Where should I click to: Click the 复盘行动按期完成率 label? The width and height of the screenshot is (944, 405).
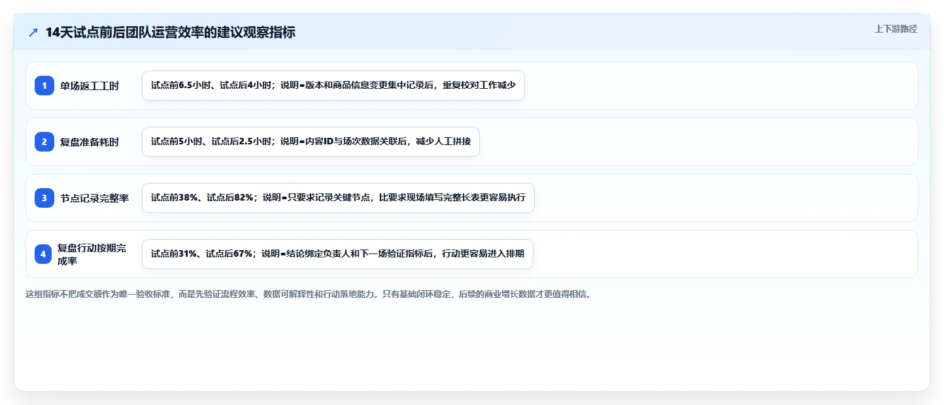click(92, 254)
